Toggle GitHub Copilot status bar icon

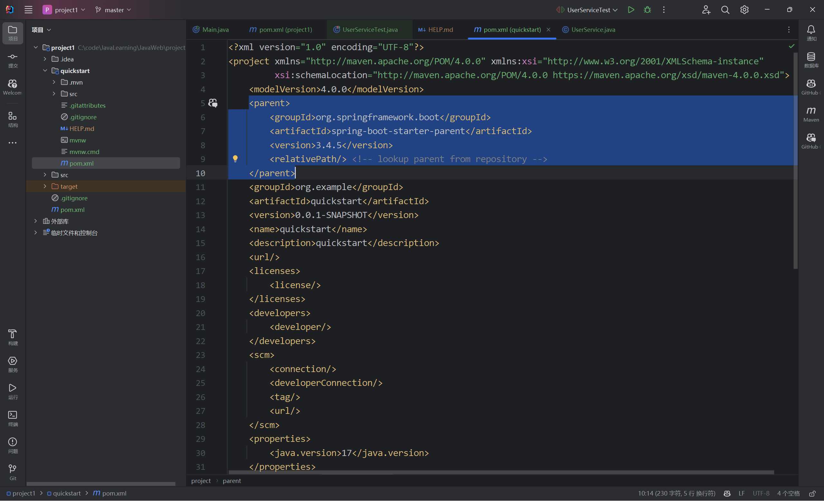click(727, 493)
